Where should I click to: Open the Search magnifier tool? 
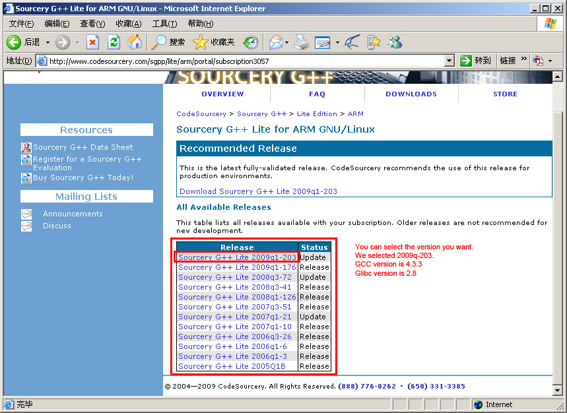point(158,42)
